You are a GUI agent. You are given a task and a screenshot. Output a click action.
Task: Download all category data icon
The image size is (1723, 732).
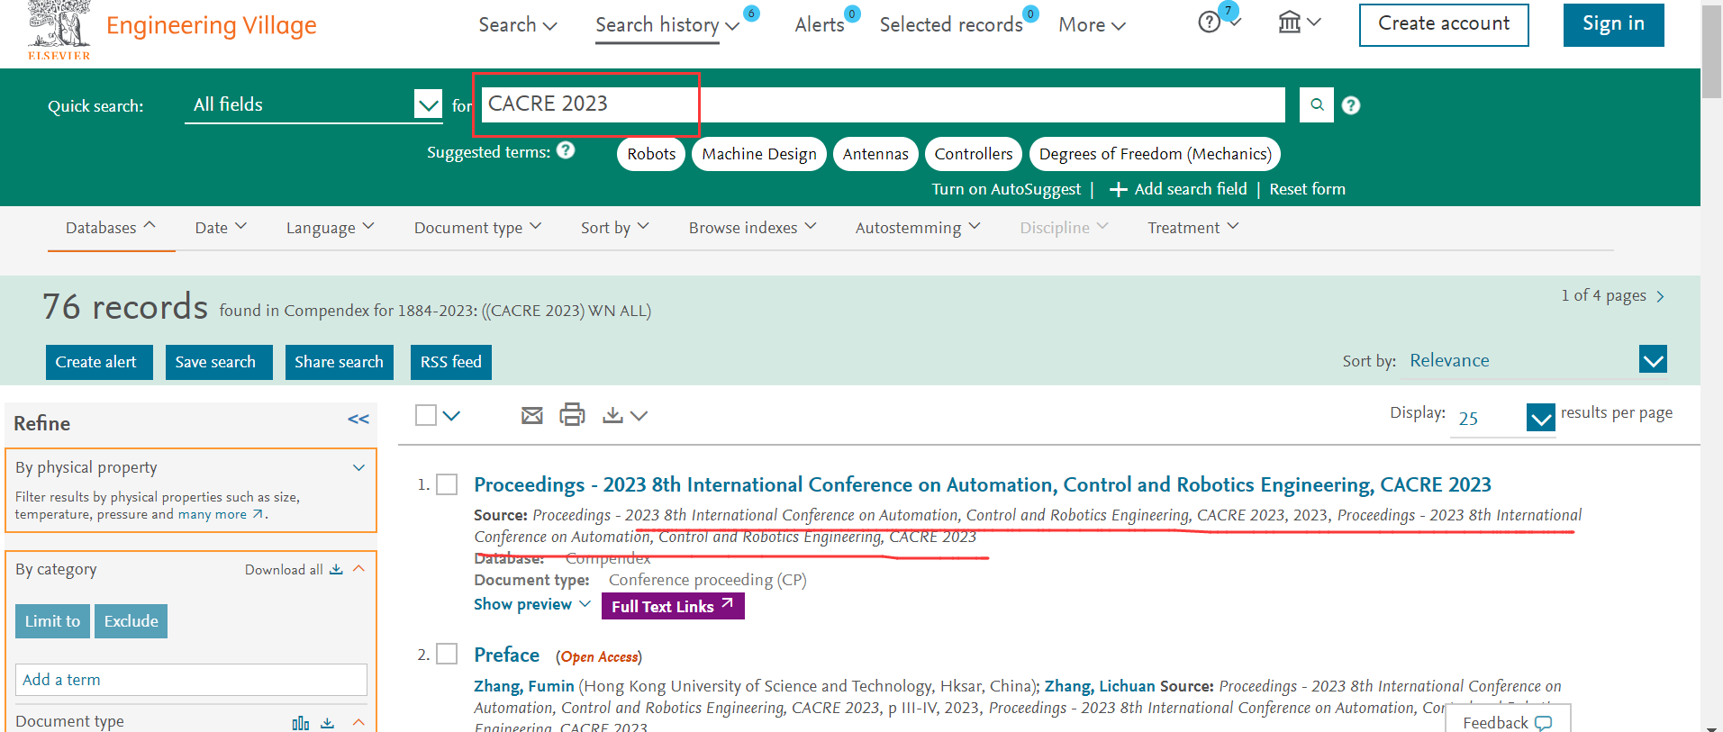pyautogui.click(x=336, y=569)
